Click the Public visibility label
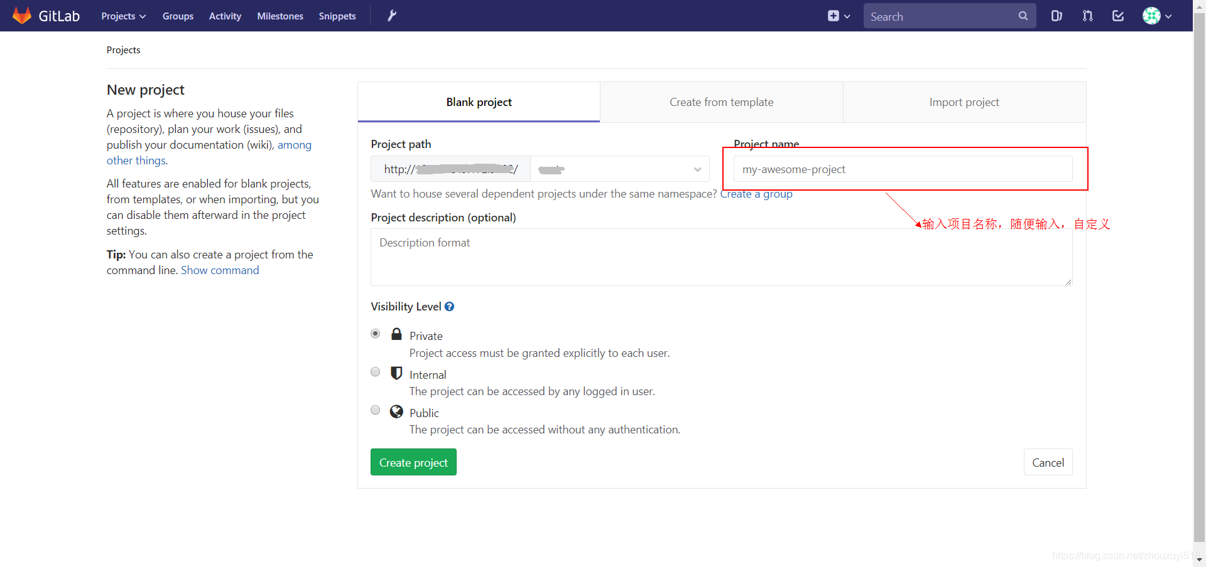 (424, 413)
